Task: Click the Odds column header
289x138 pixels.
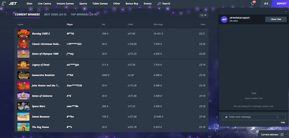Action: click(x=130, y=24)
